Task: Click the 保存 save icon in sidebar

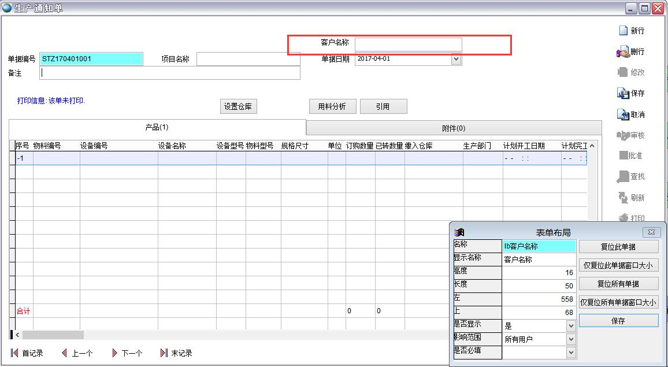Action: point(623,93)
